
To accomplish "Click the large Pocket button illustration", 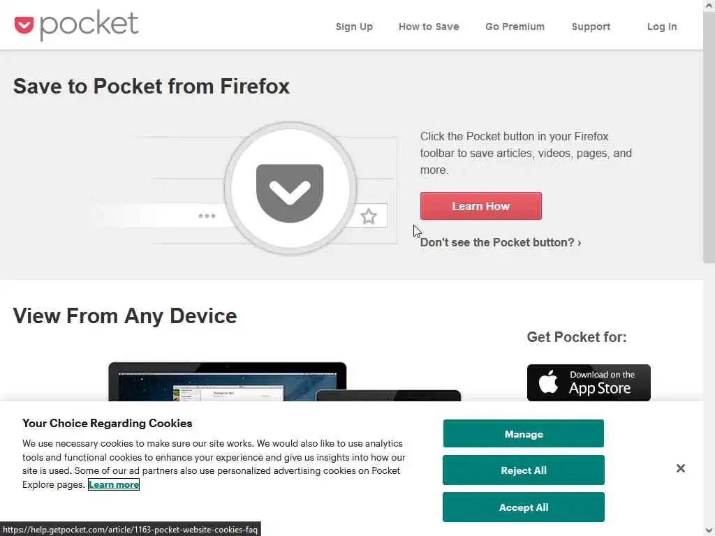I will tap(290, 189).
